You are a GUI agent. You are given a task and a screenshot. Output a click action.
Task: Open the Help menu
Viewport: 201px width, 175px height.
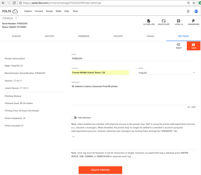click(67, 11)
